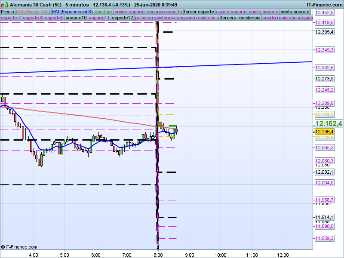The image size is (344, 258).
Task: Click the 10:00 time axis label
Action: click(x=221, y=255)
